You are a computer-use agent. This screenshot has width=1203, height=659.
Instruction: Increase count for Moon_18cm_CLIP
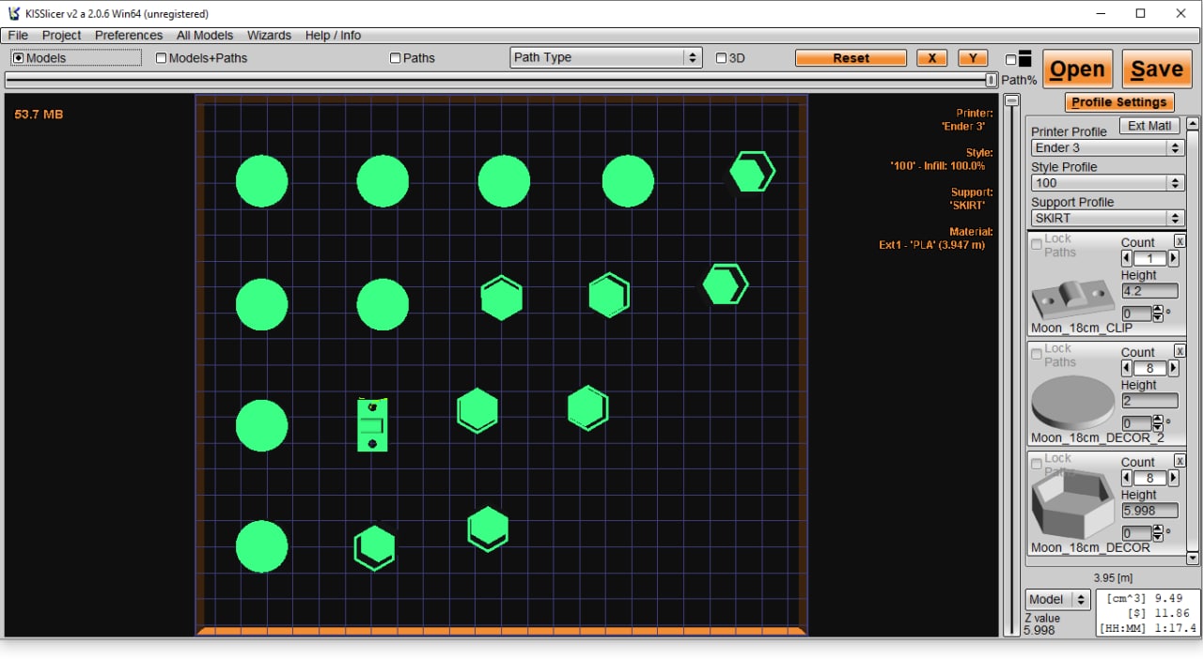coord(1173,258)
